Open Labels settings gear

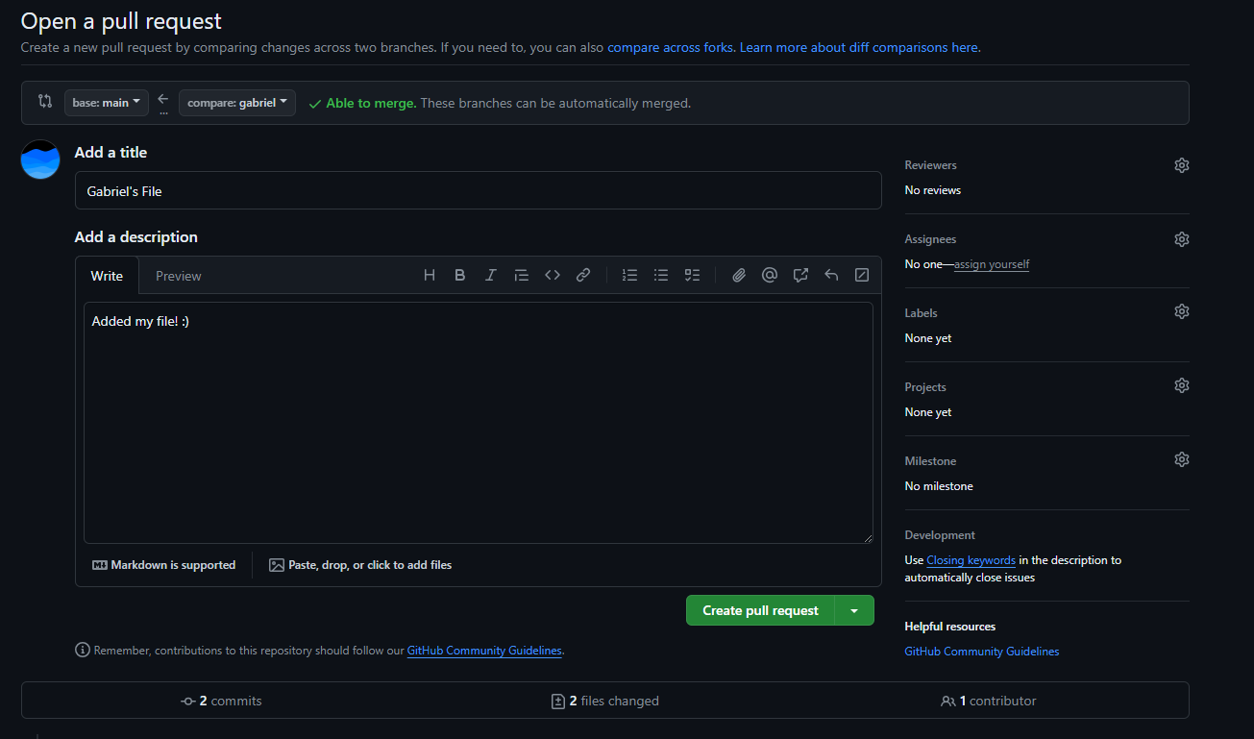point(1182,311)
